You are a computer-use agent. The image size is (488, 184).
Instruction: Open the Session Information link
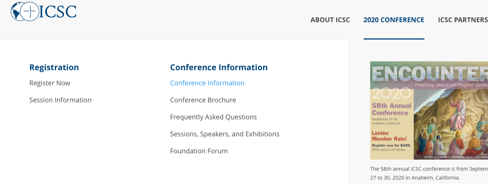pyautogui.click(x=60, y=100)
